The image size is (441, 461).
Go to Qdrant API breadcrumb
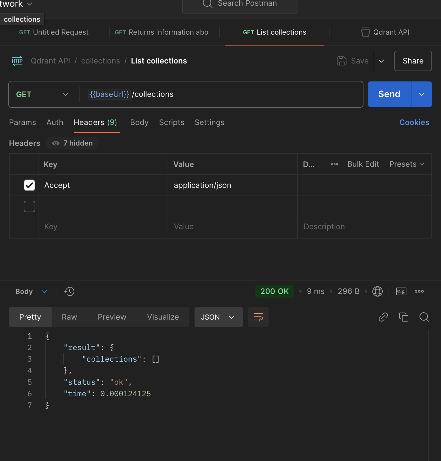50,61
